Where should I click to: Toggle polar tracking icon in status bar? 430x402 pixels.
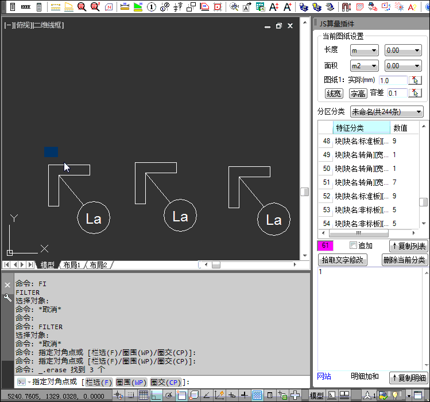(x=169, y=395)
